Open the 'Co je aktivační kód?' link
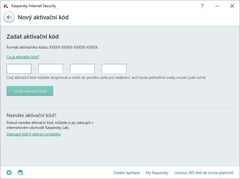 23,57
